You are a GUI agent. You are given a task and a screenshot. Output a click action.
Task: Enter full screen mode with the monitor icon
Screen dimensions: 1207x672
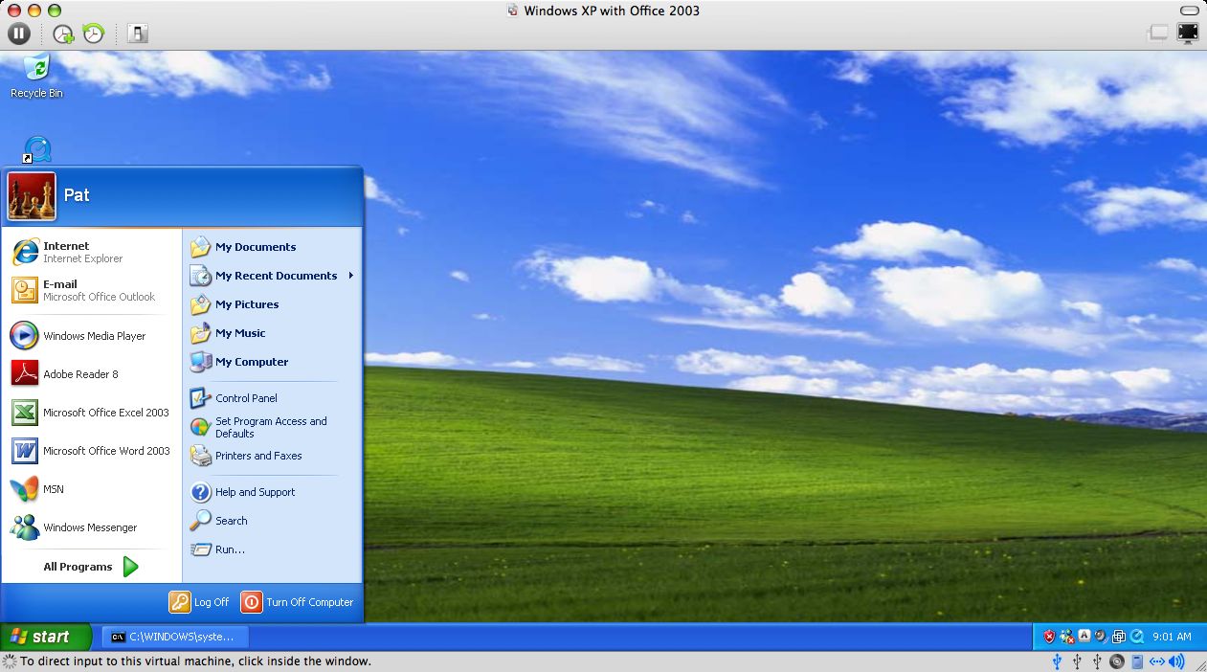click(1188, 33)
